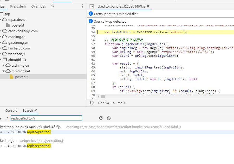Click cloud icon of webpack://

tap(5, 54)
